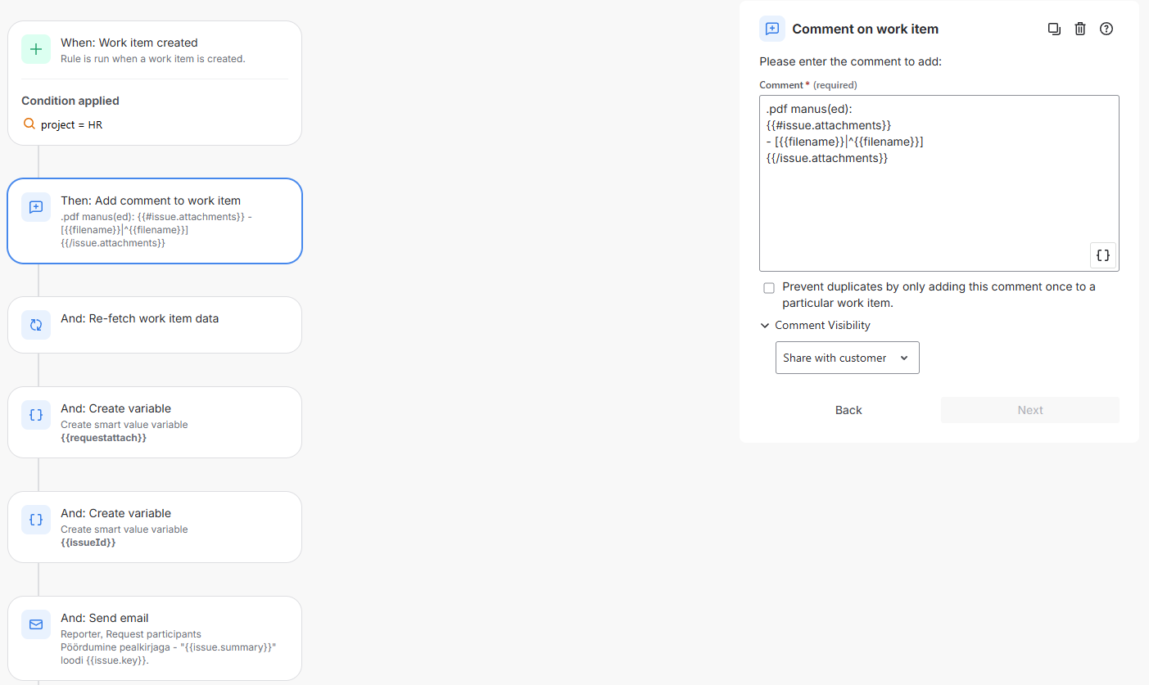
Task: Click the envelope icon on the Send email action
Action: point(35,624)
